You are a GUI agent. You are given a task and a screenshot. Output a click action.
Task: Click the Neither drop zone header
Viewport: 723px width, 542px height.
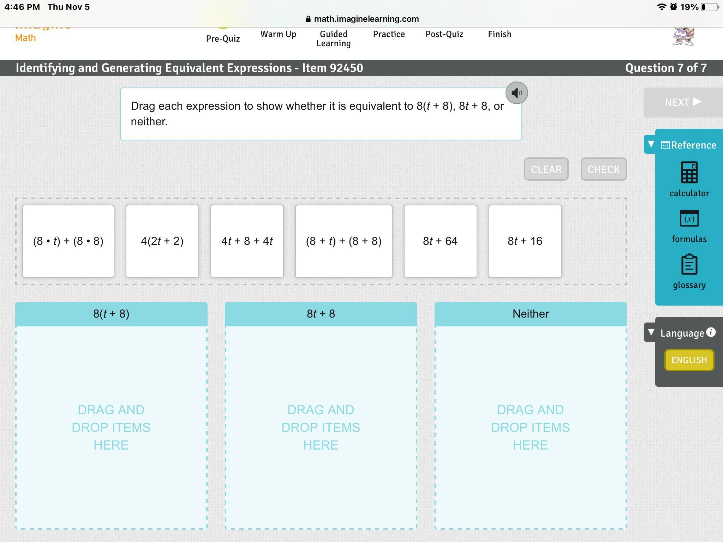click(x=530, y=314)
